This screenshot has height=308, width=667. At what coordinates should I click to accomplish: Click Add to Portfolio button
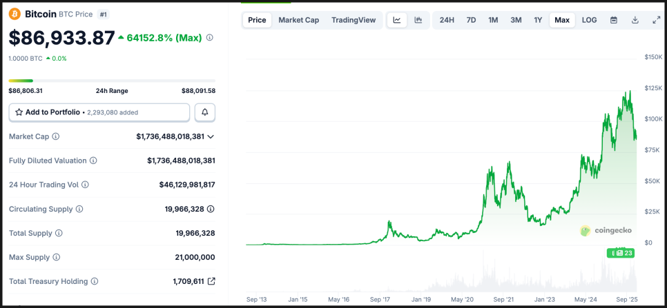pos(99,112)
